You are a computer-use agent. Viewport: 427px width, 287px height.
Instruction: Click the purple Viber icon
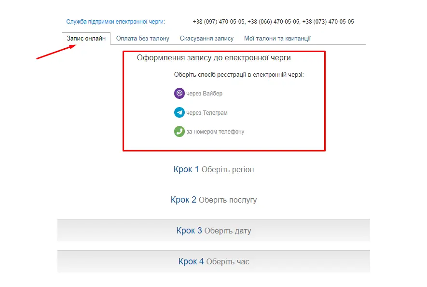[179, 94]
